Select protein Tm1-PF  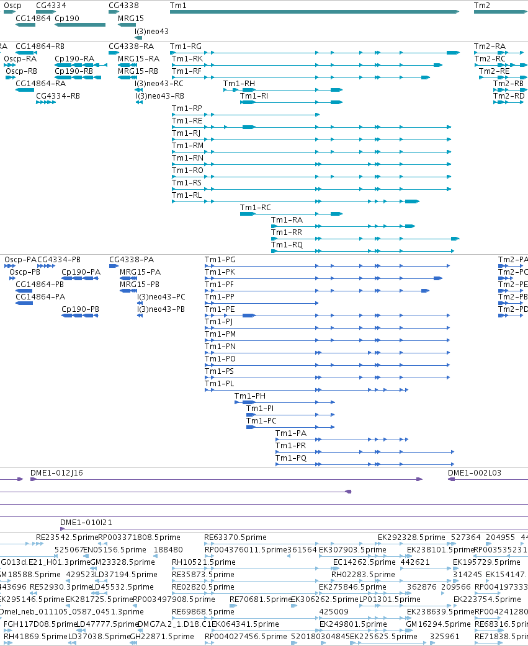[317, 291]
